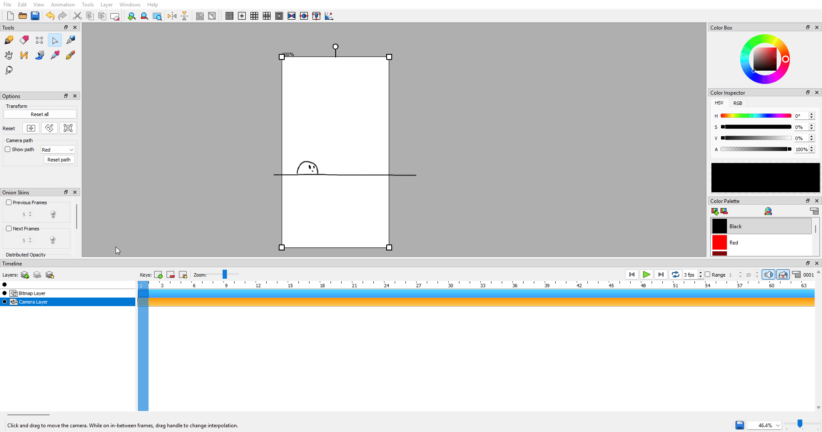Reset camera rotation button
Viewport: 822px width, 432px height.
tap(50, 128)
